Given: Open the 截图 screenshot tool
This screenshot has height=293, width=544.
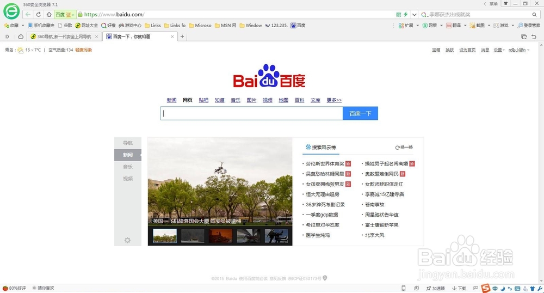Looking at the screenshot, I should pos(478,26).
